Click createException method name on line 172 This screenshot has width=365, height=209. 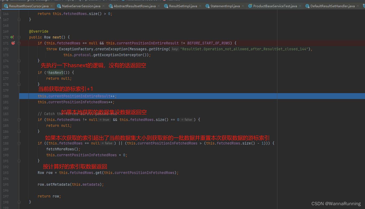tap(111, 49)
